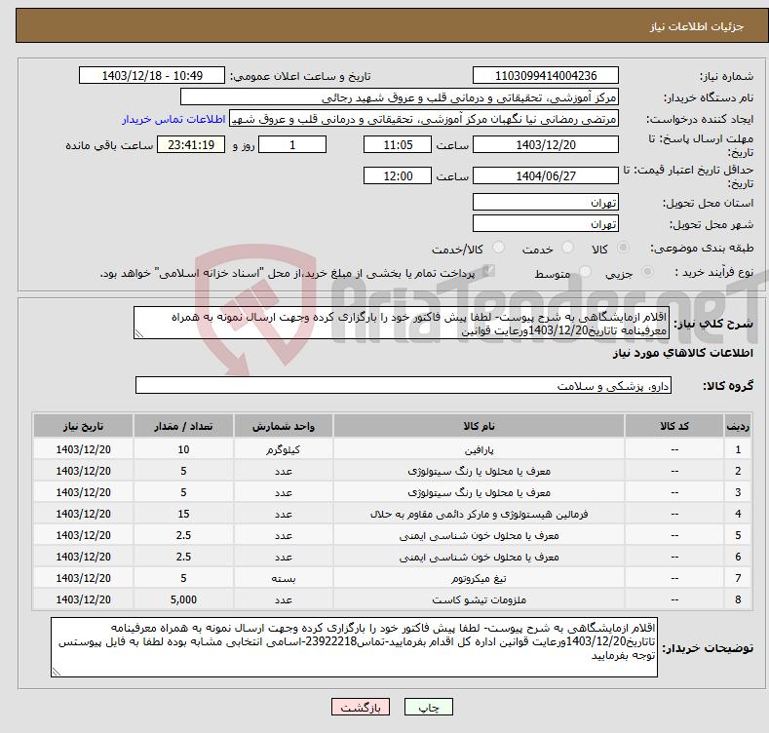Click the نام کالا column header
The image size is (769, 733).
point(479,426)
